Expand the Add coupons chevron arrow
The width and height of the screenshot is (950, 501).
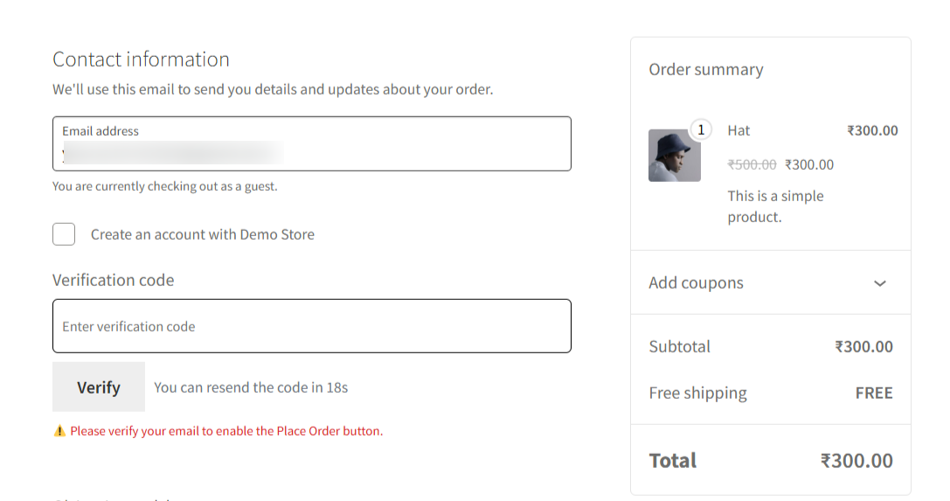pyautogui.click(x=880, y=283)
